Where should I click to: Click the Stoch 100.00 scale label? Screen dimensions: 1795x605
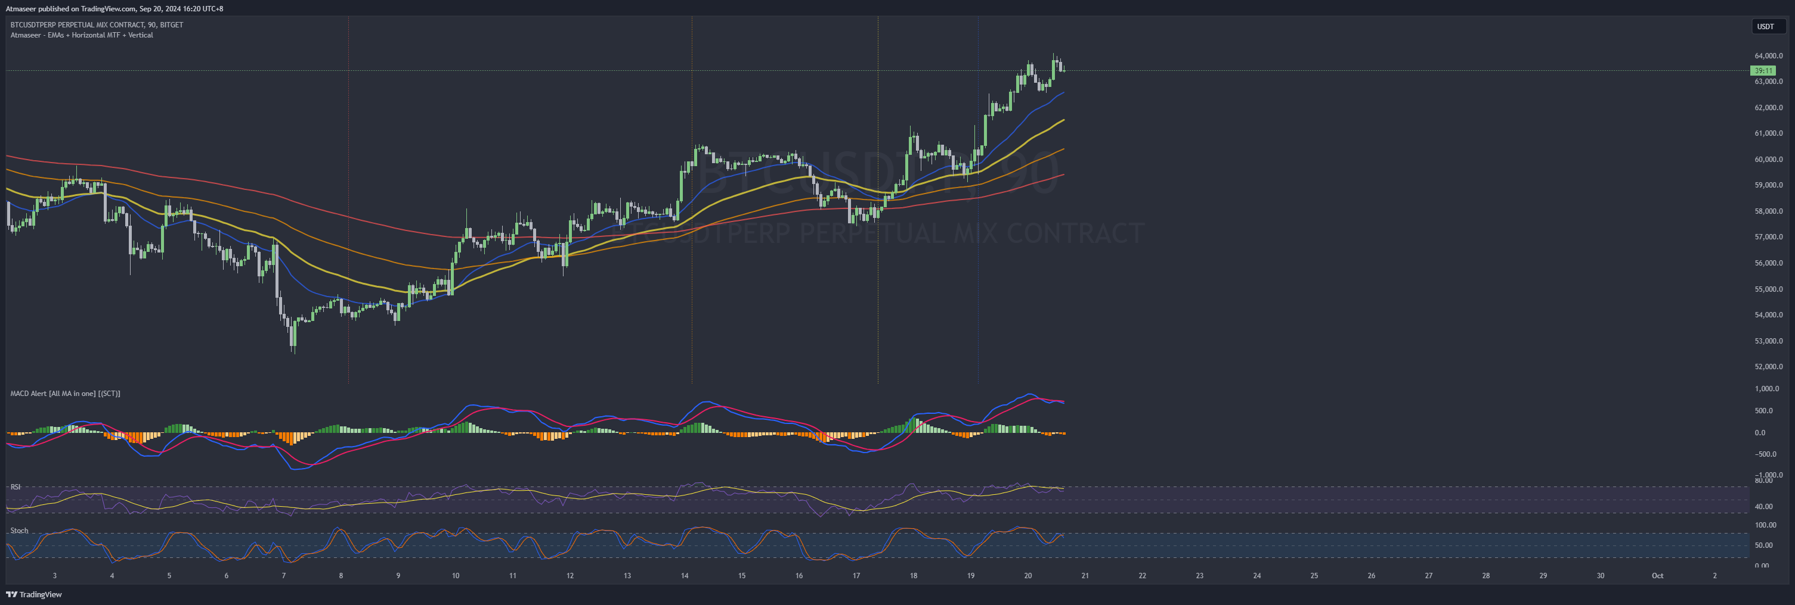point(1765,525)
